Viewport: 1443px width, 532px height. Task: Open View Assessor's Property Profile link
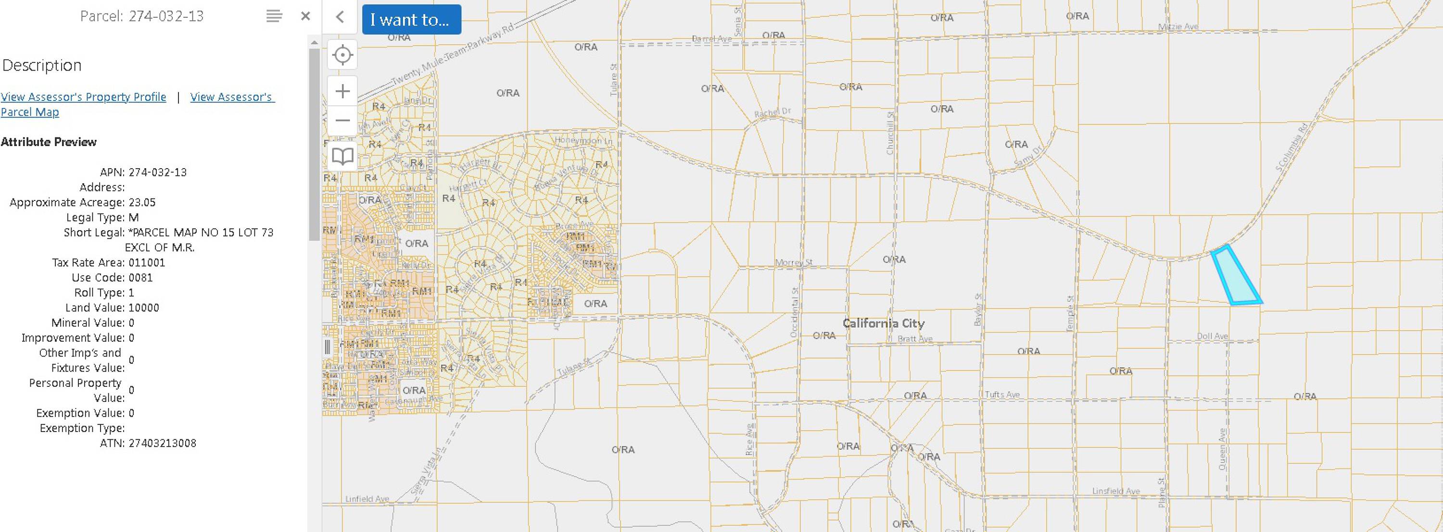tap(84, 97)
